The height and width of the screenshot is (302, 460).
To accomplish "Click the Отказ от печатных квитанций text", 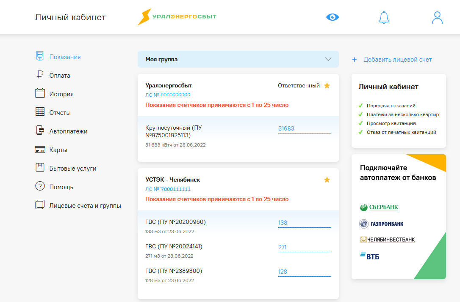I will 401,132.
